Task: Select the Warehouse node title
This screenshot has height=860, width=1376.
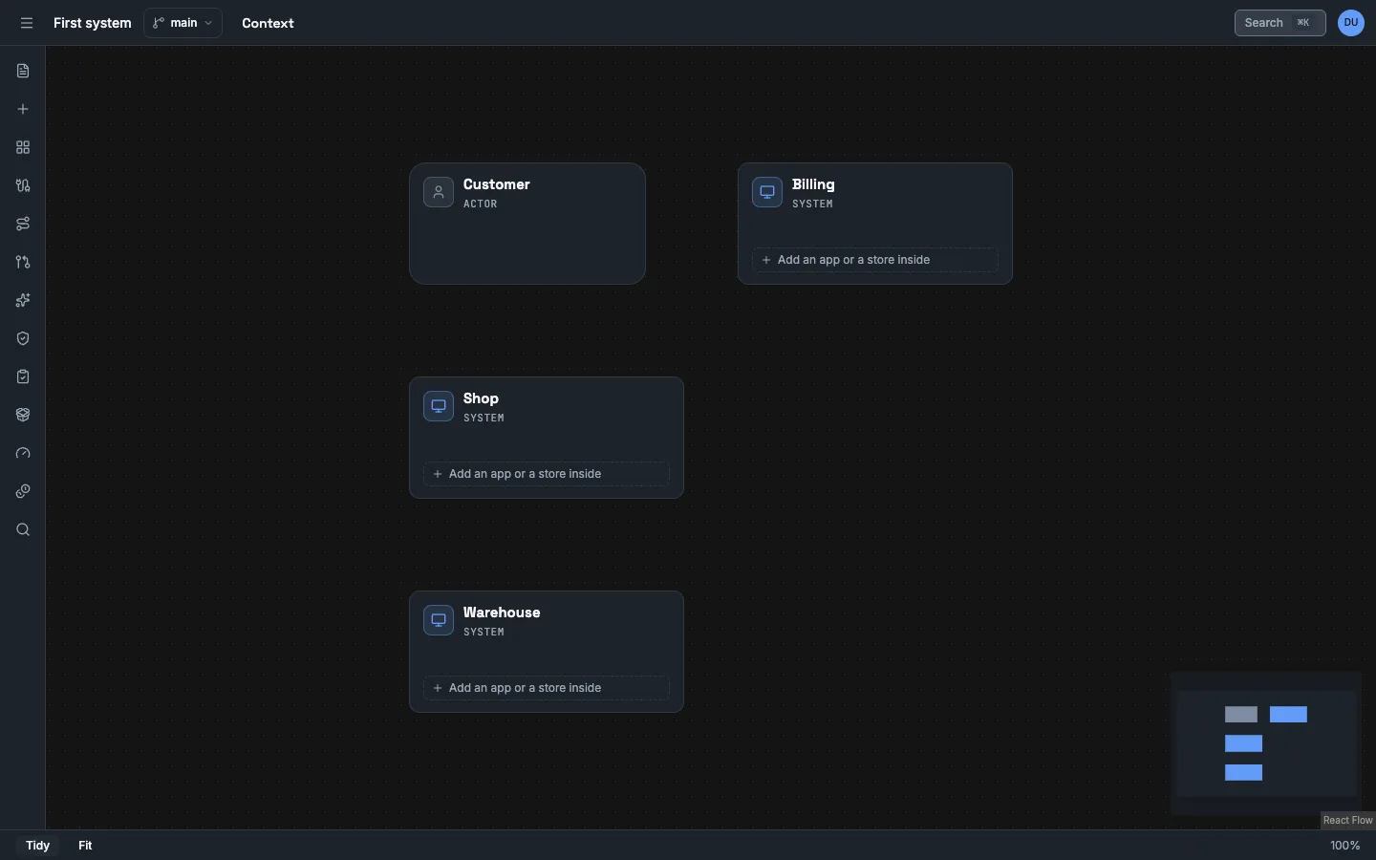Action: [502, 613]
